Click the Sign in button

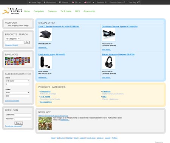[19, 123]
